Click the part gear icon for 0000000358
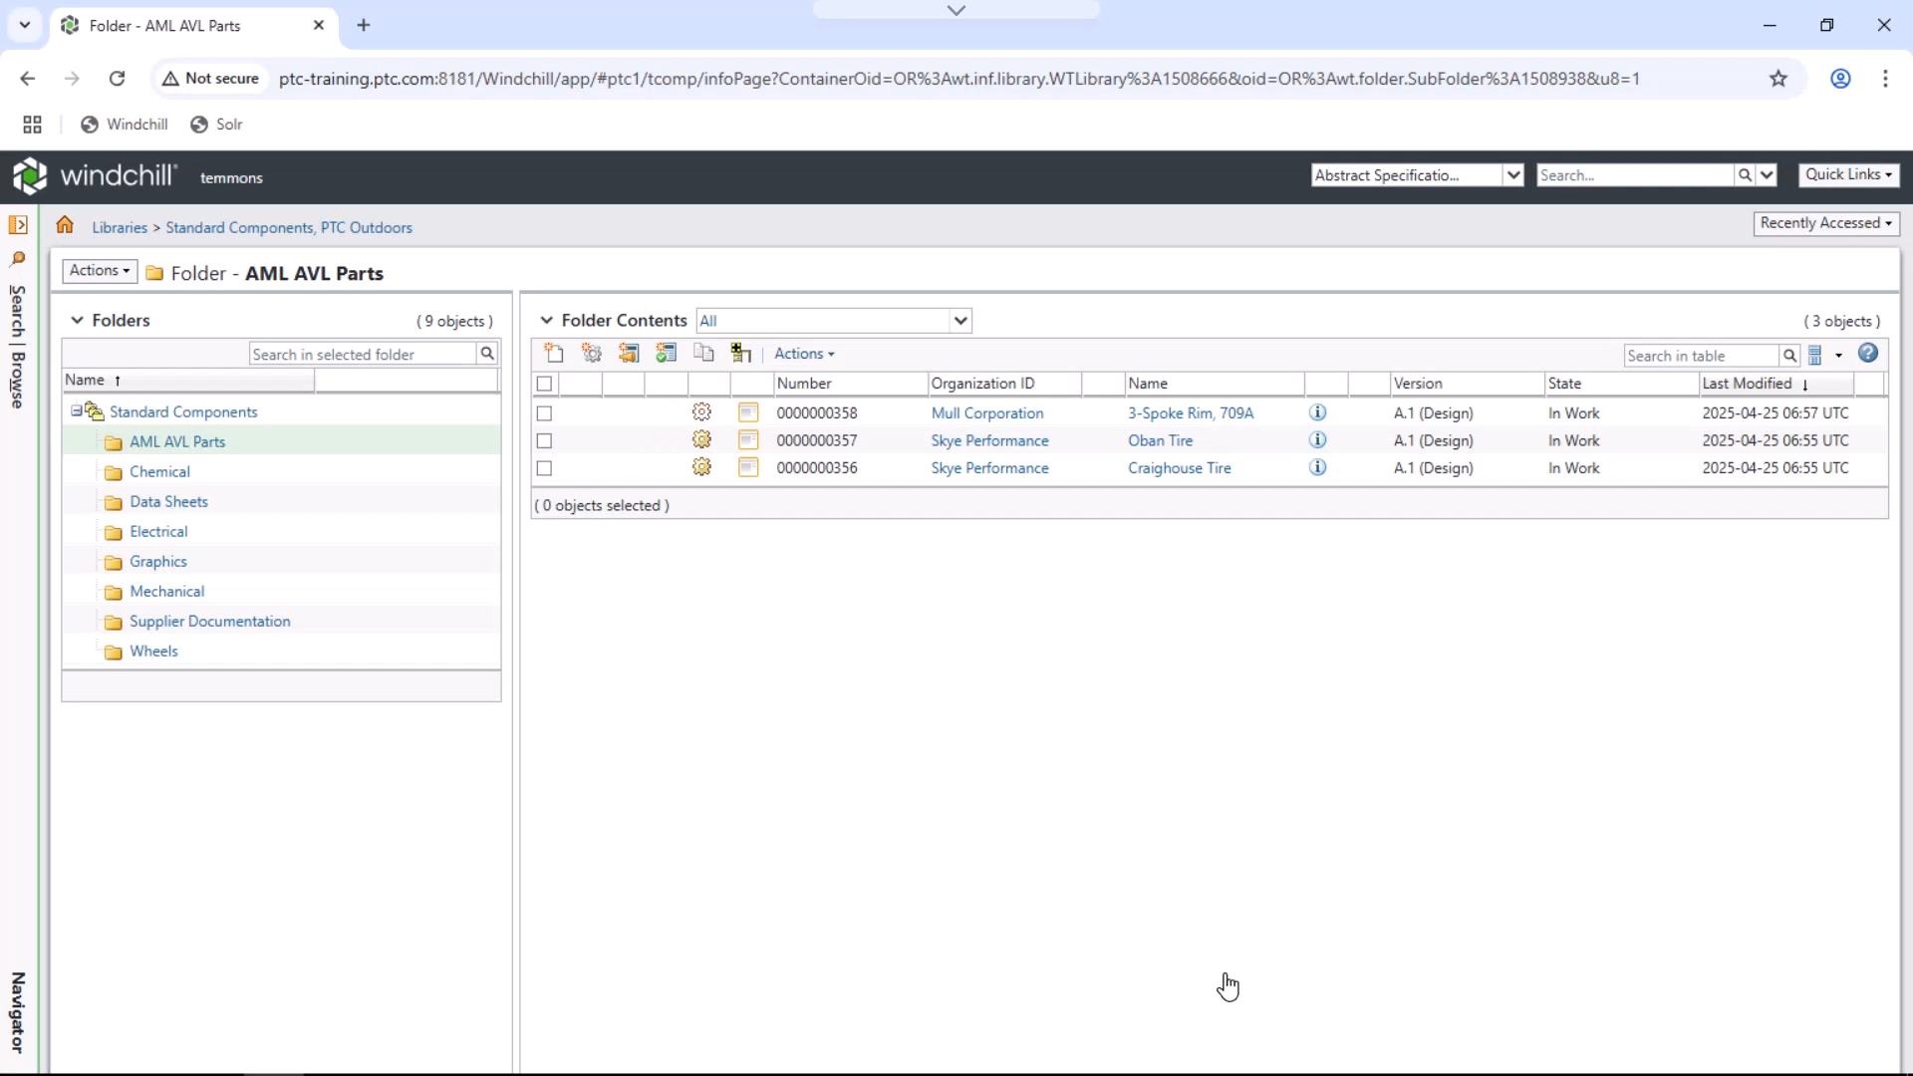 tap(701, 412)
